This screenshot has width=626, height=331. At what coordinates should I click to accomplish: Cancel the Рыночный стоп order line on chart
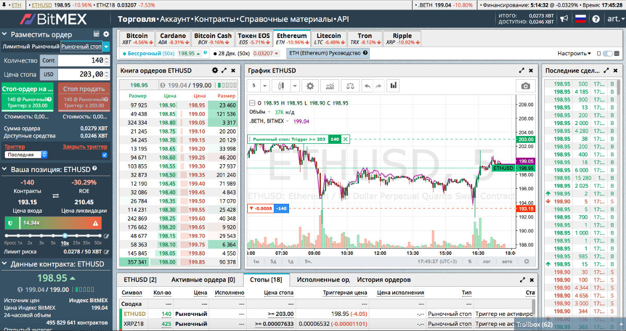[x=345, y=139]
